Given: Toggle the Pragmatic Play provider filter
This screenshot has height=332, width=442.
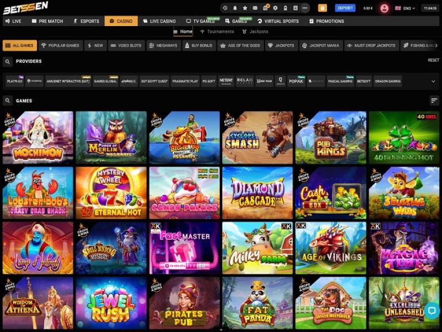Looking at the screenshot, I should pyautogui.click(x=185, y=81).
